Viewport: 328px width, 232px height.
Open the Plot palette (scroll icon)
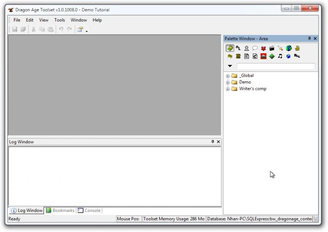pyautogui.click(x=238, y=56)
